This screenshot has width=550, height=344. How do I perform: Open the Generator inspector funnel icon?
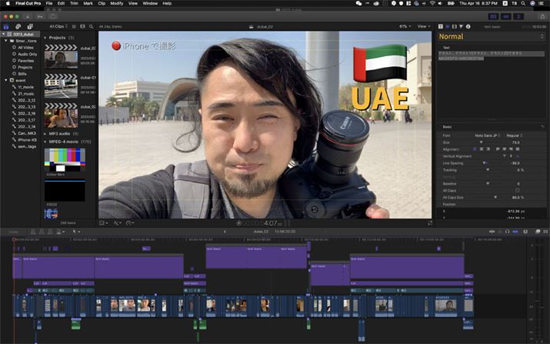pyautogui.click(x=462, y=27)
